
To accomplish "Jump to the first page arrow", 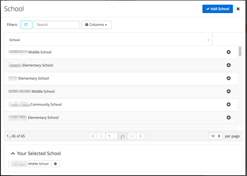I will (x=93, y=136).
